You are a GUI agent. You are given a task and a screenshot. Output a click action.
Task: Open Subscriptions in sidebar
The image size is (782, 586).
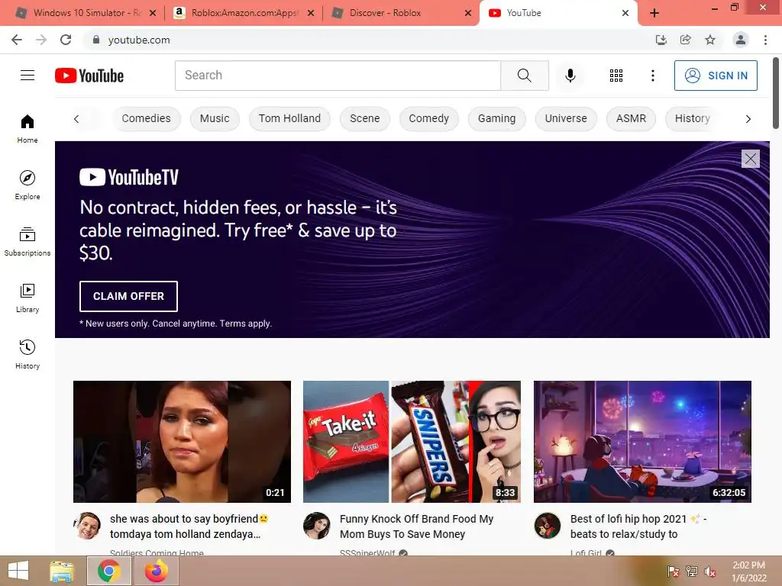point(27,242)
